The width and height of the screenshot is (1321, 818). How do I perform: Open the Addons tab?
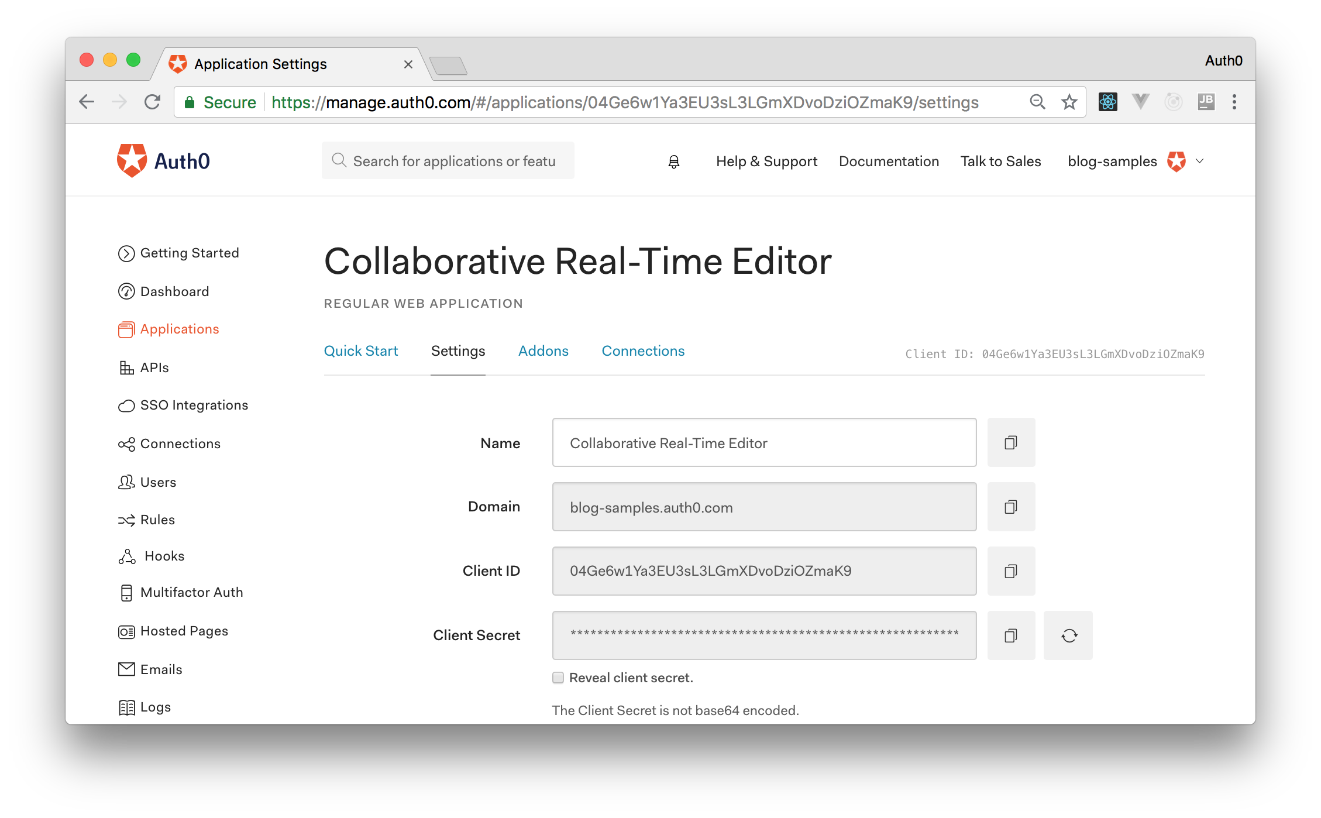tap(543, 351)
